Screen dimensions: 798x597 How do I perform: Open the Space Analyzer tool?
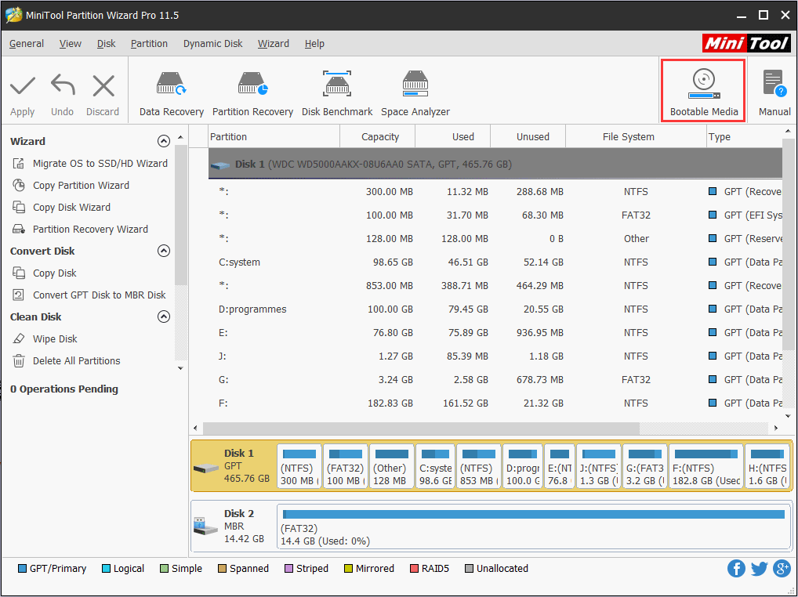coord(415,95)
